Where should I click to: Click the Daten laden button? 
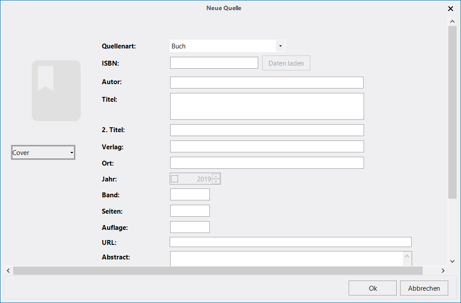(x=286, y=63)
